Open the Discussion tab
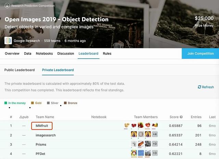 click(66, 54)
